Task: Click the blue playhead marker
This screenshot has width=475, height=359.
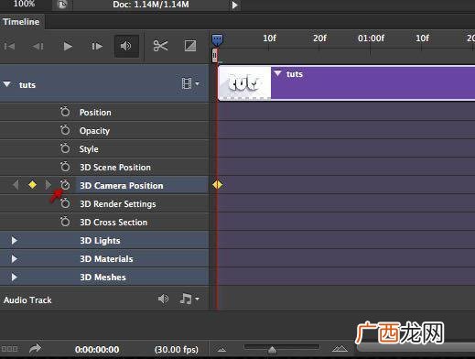Action: [x=218, y=40]
